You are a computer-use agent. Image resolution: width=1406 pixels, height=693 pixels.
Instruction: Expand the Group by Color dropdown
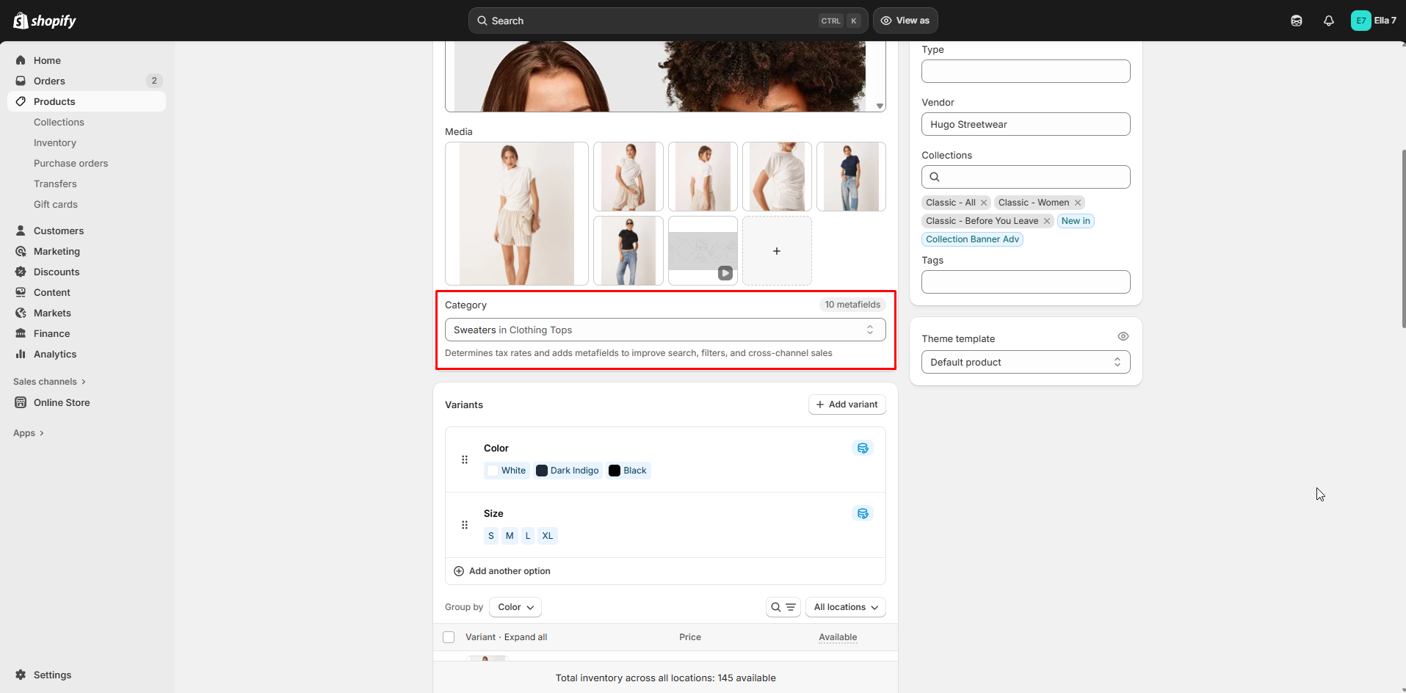[515, 607]
